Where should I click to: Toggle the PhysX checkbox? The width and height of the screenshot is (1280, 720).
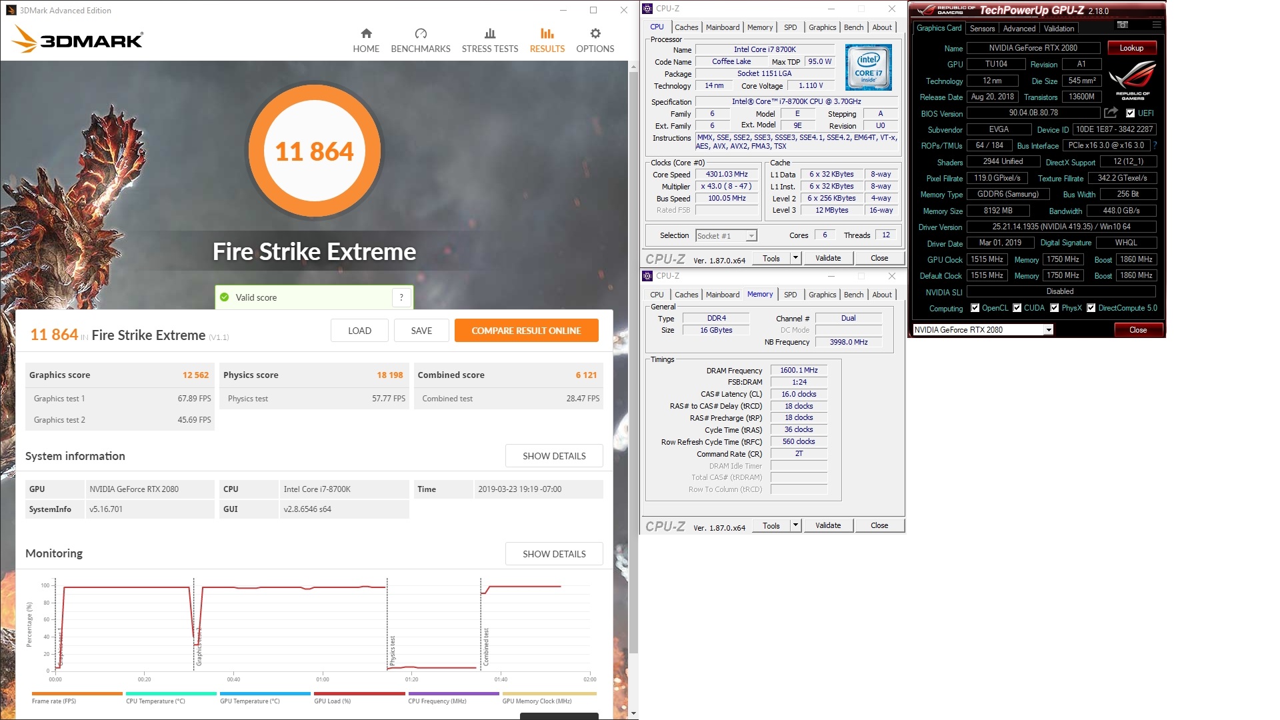click(1054, 308)
